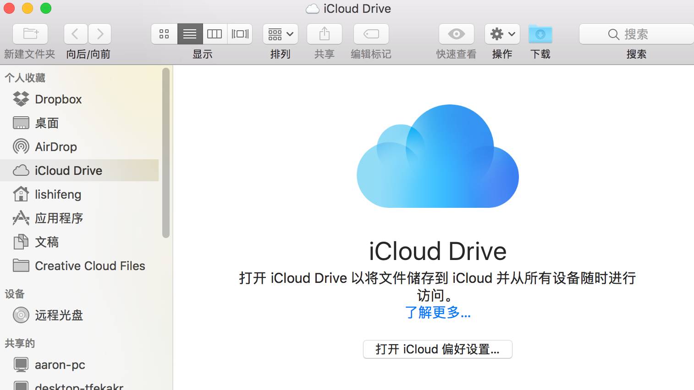Switch to list view
This screenshot has width=694, height=390.
[x=190, y=34]
